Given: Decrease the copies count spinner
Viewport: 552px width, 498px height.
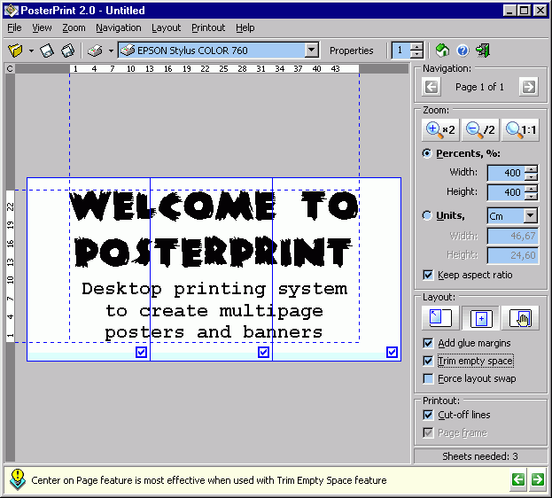Looking at the screenshot, I should click(x=416, y=54).
